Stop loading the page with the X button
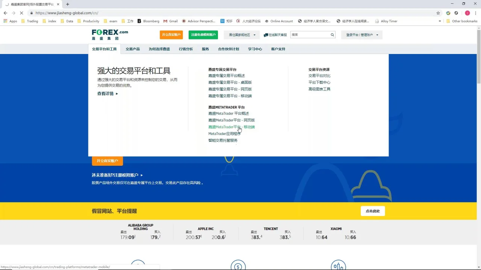 coord(22,13)
